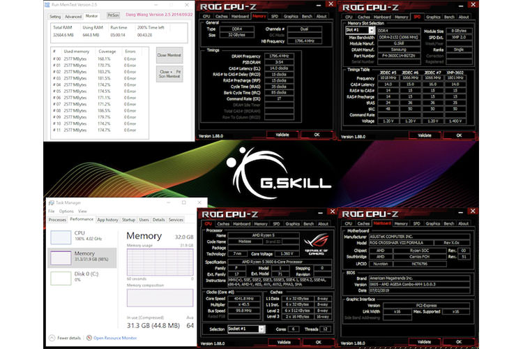Screen dimensions: 523x349
Task: Click Validate in the DRAM timings CPU-Z window
Action: coord(282,135)
